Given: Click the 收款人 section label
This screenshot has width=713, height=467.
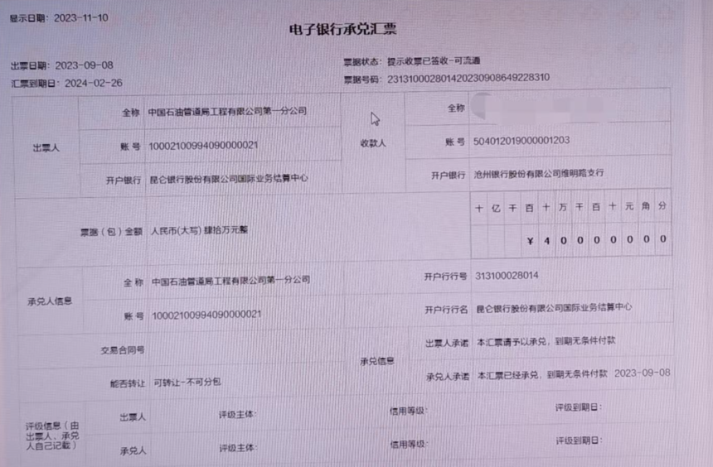Looking at the screenshot, I should [373, 143].
